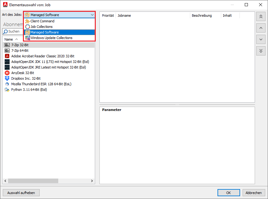Click the Adobe Acrobat Reader icon
This screenshot has height=199, width=268.
(x=7, y=56)
